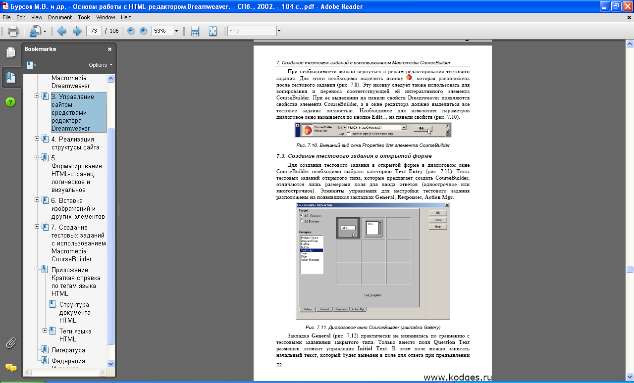Select bookmark 5. Форматирование HTML-страниц
634x383 pixels.
point(77,174)
